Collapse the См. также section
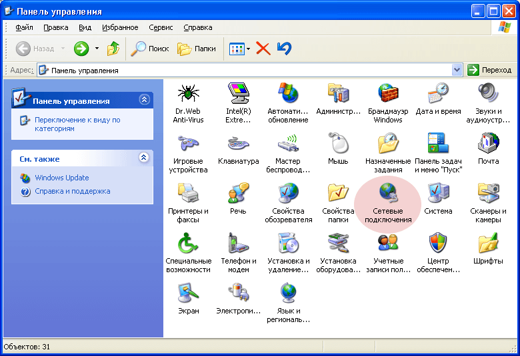 pyautogui.click(x=144, y=158)
